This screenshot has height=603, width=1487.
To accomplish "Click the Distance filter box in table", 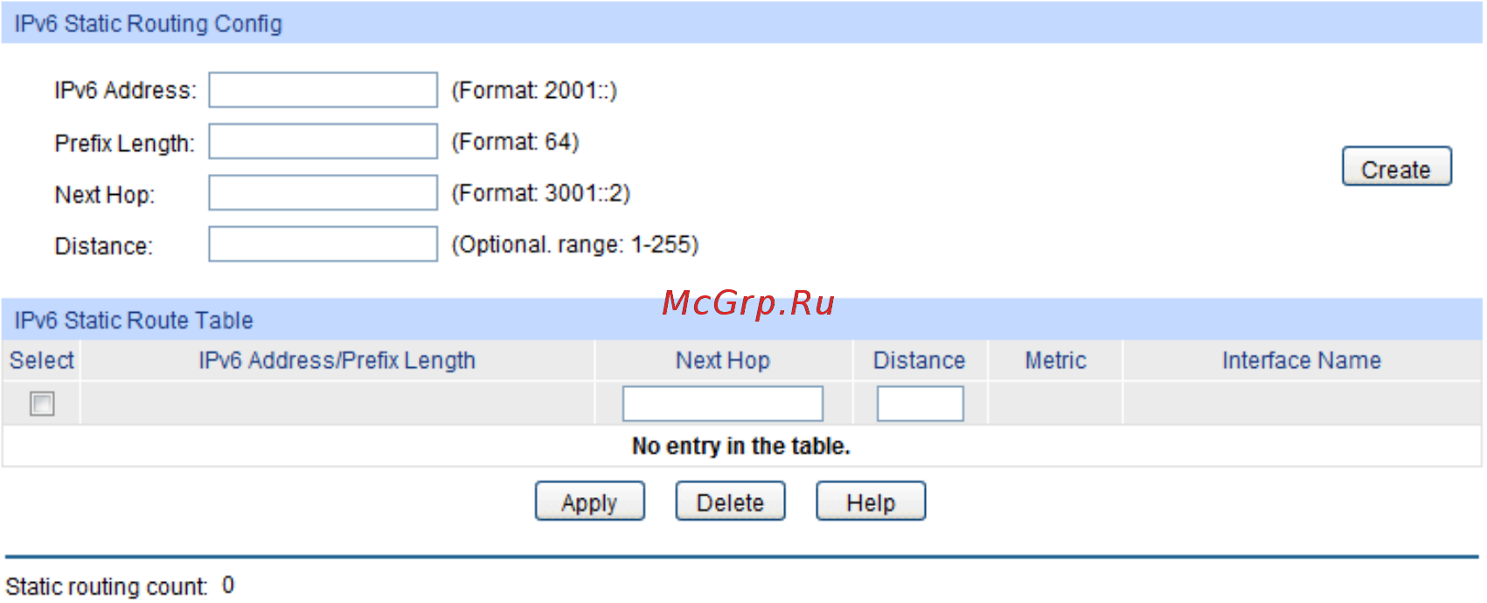I will 920,404.
